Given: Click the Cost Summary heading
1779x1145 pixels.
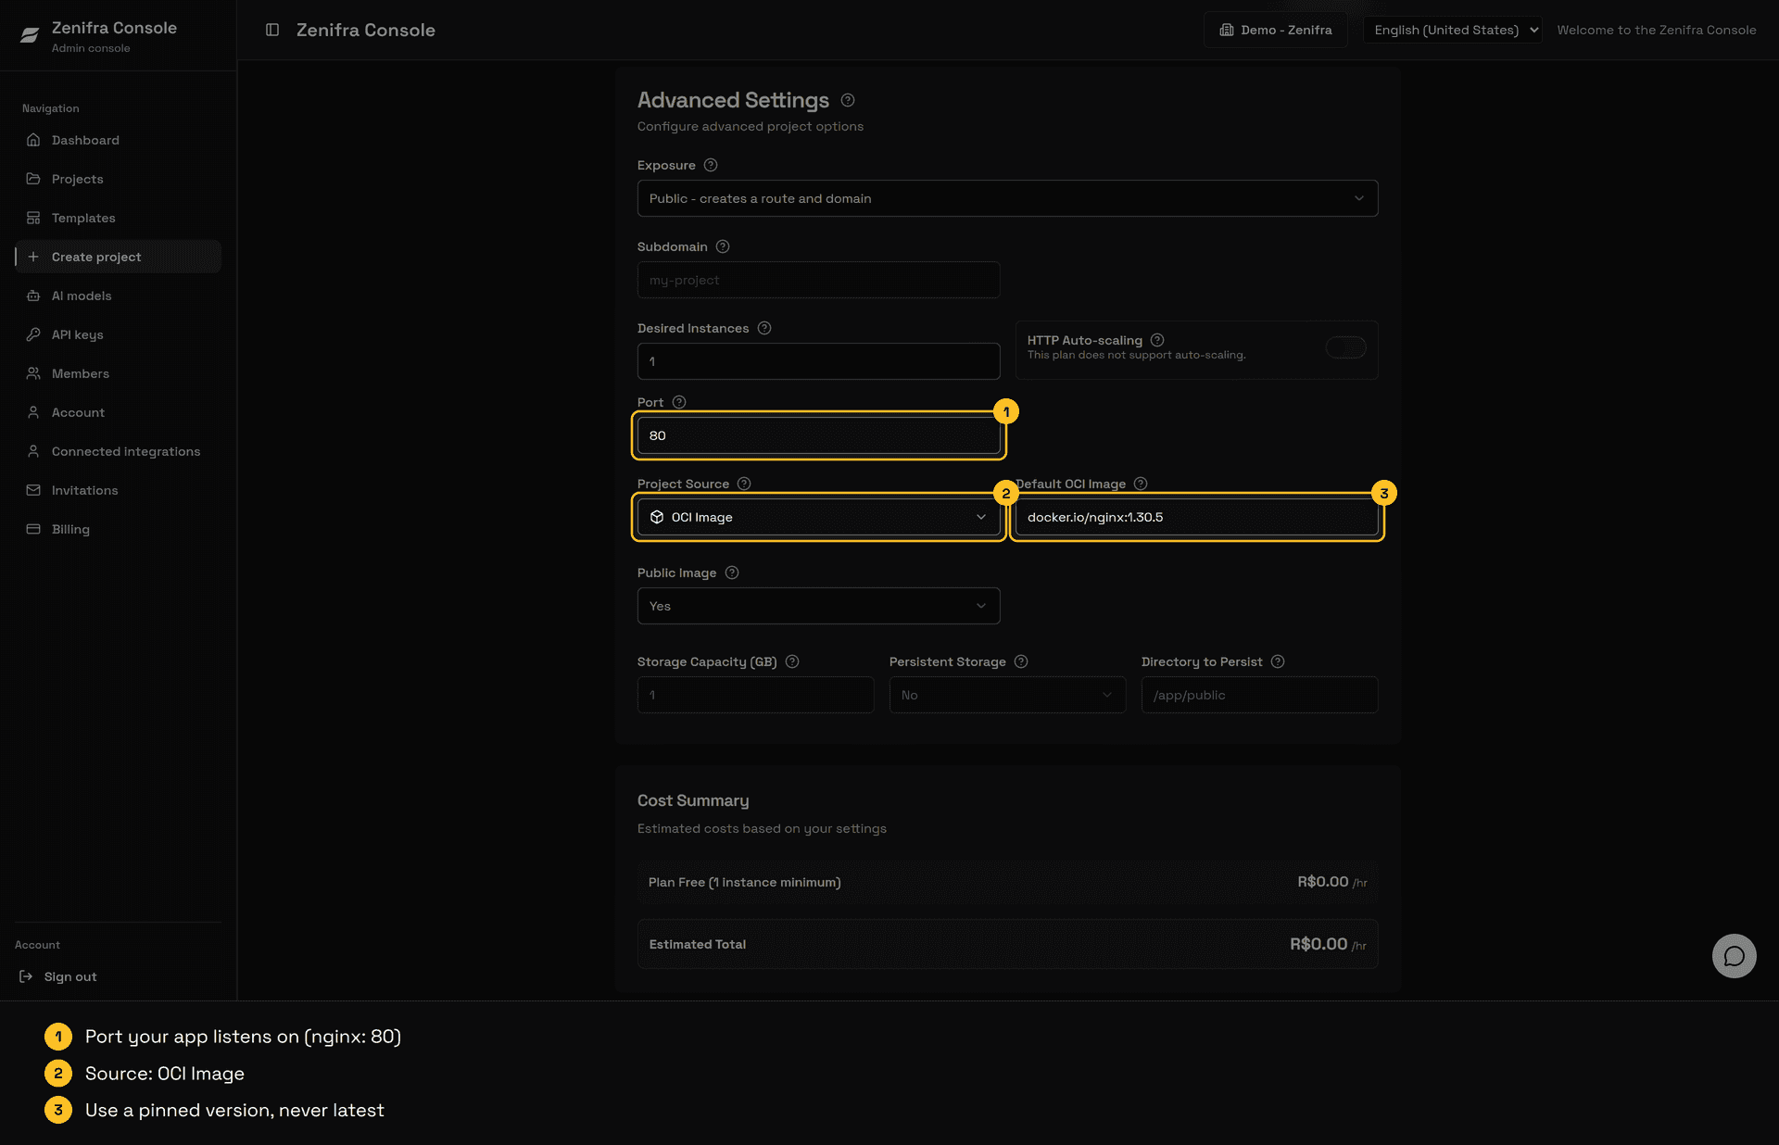Looking at the screenshot, I should pos(693,800).
